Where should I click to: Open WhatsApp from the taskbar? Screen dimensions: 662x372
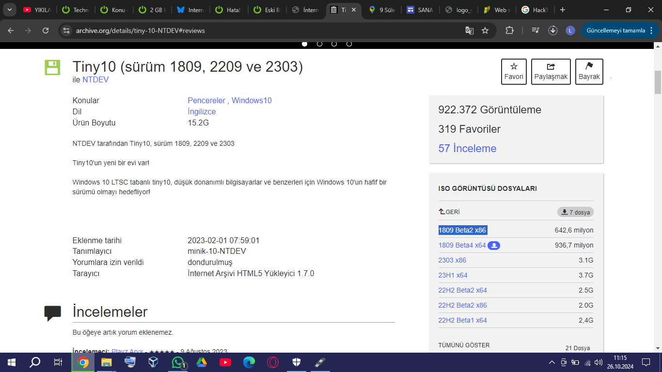pyautogui.click(x=178, y=362)
